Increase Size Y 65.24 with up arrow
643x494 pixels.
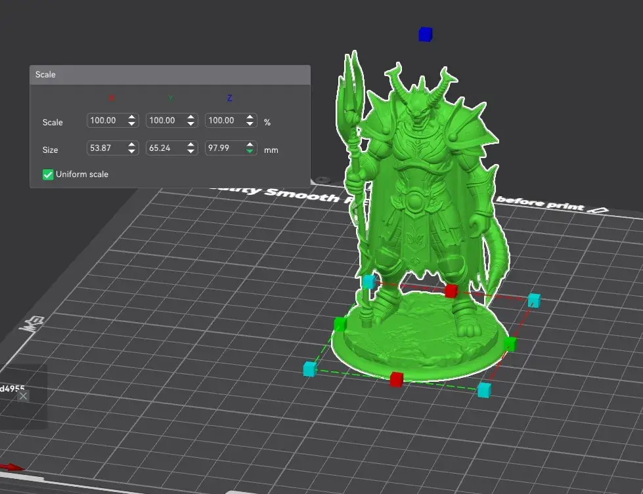190,144
